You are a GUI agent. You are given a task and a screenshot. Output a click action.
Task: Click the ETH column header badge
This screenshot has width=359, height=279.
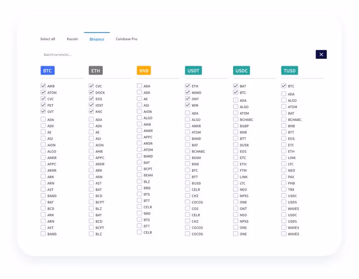(x=96, y=71)
